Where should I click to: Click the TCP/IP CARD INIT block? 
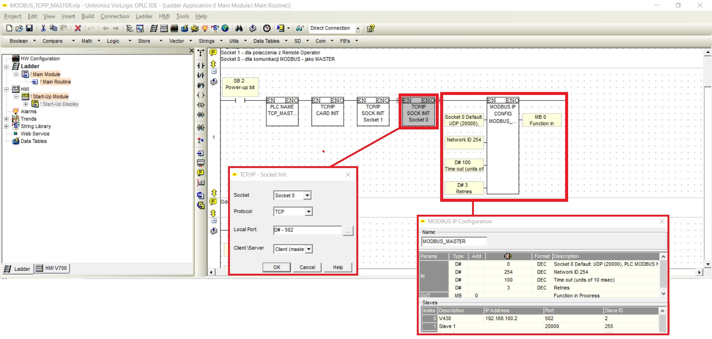[x=327, y=112]
